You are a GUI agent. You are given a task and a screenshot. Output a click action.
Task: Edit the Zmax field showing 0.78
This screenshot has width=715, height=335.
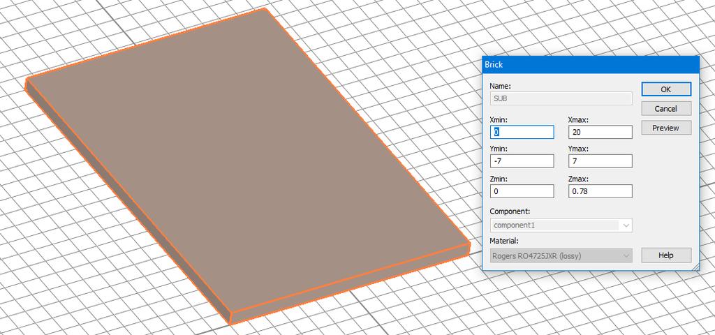(x=600, y=191)
